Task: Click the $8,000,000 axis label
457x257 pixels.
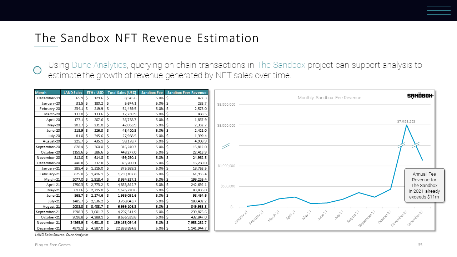Action: [226, 126]
